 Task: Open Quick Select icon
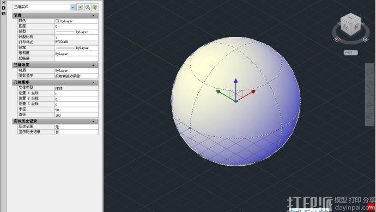pyautogui.click(x=95, y=8)
